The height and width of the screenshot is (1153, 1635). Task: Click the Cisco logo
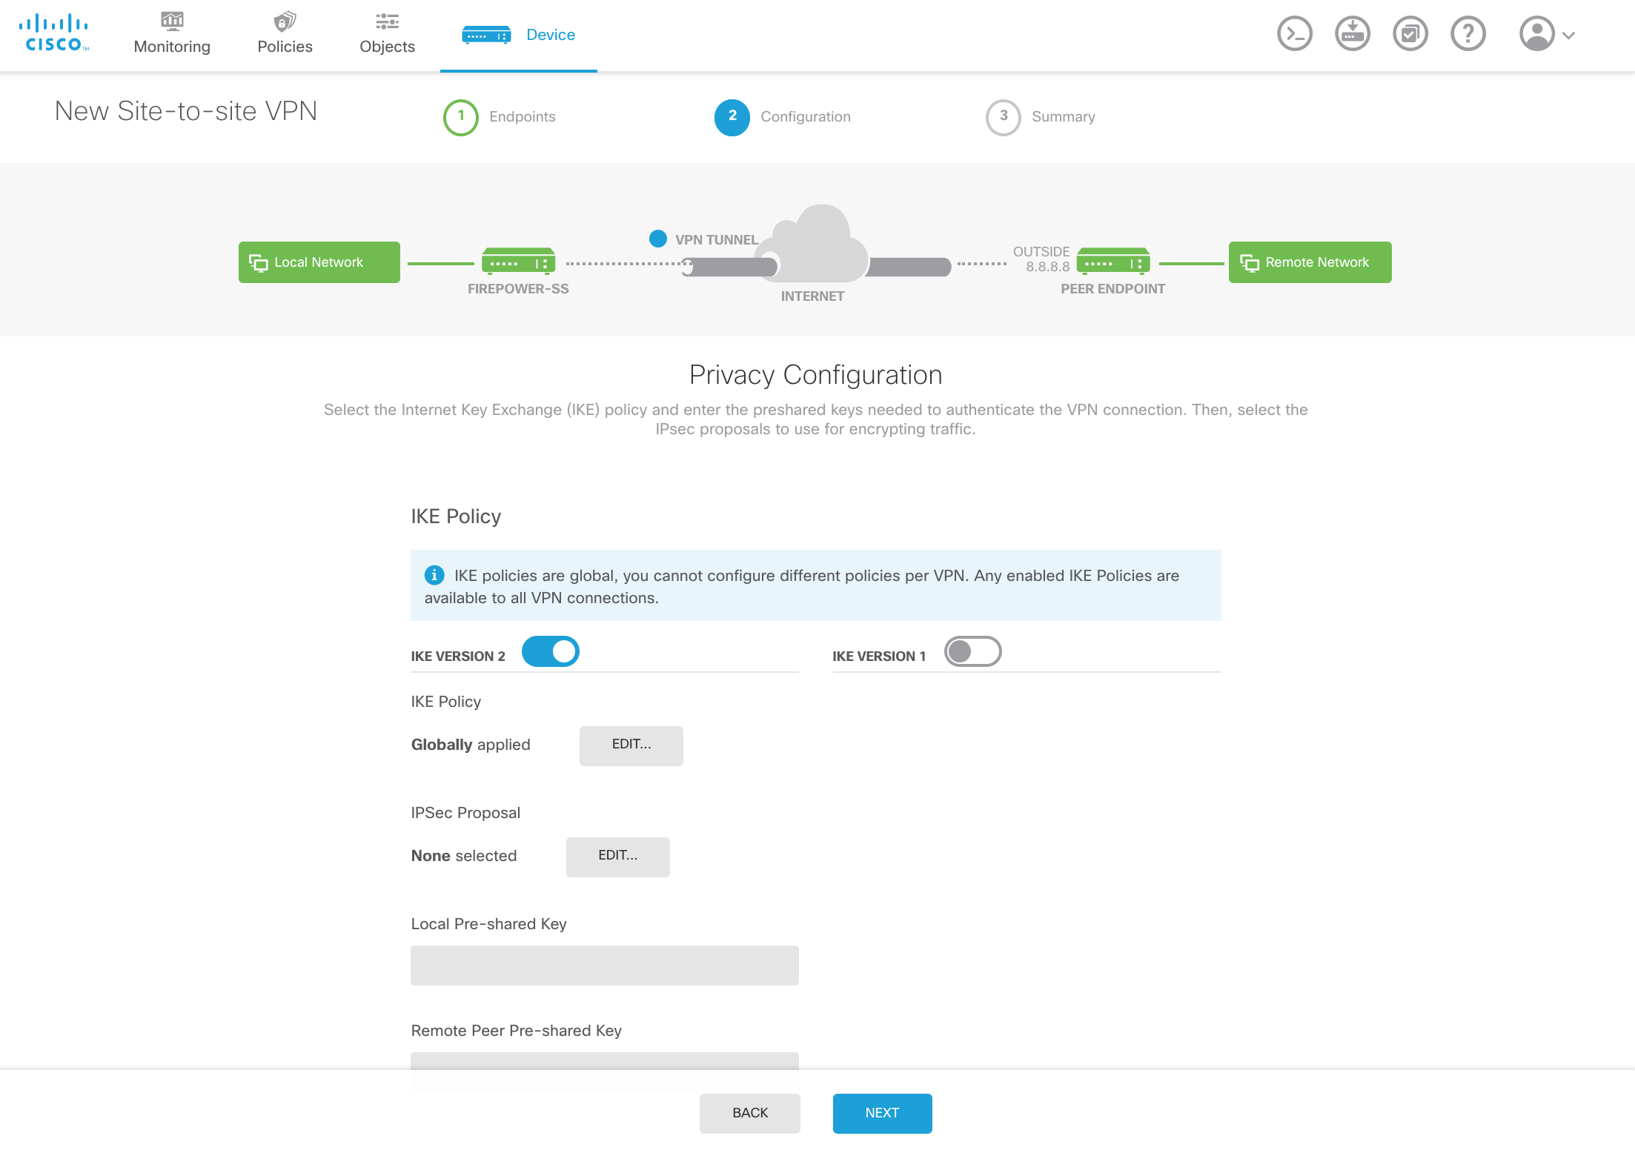click(53, 34)
